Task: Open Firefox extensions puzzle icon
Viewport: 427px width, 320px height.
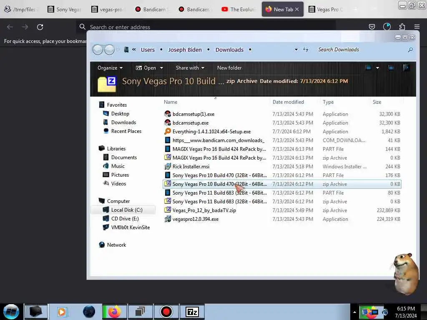Action: (402, 27)
